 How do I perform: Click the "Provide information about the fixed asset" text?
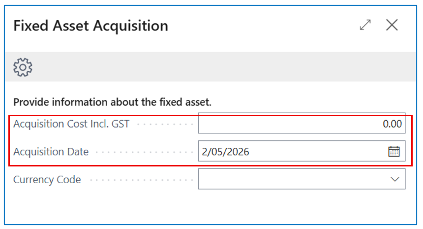click(112, 102)
